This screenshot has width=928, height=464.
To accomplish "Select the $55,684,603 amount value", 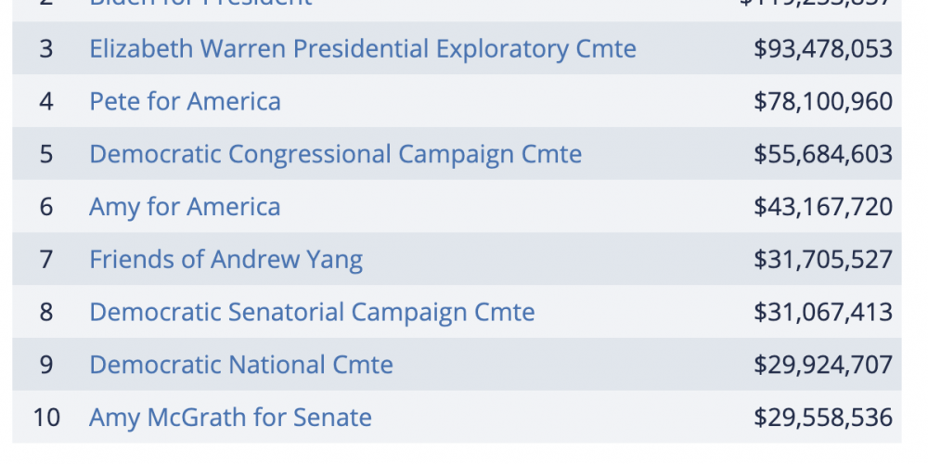I will pyautogui.click(x=823, y=154).
